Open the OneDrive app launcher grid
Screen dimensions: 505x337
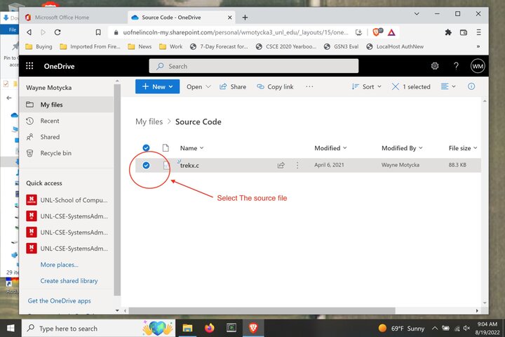[x=29, y=66]
